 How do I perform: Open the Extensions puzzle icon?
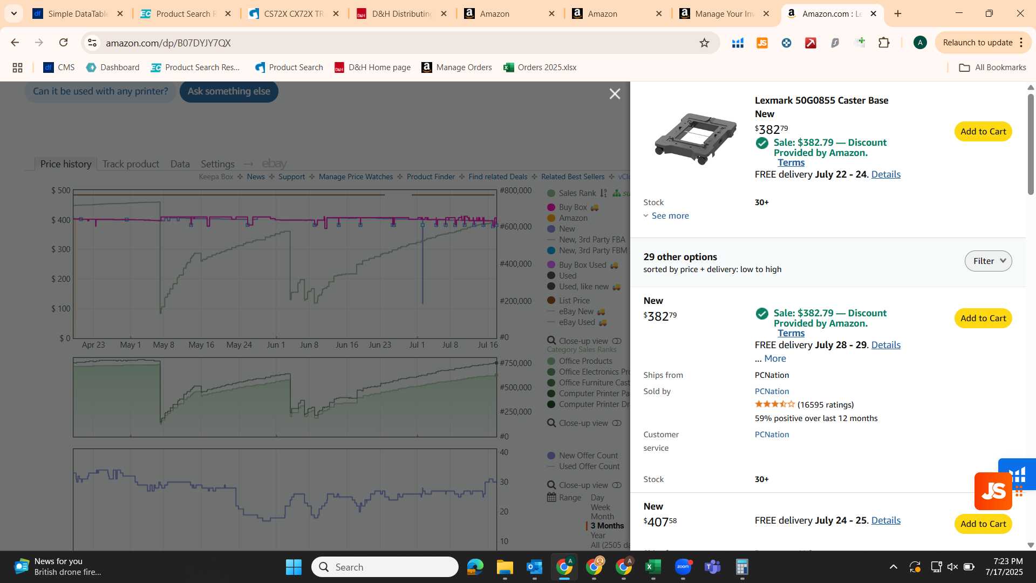[884, 43]
